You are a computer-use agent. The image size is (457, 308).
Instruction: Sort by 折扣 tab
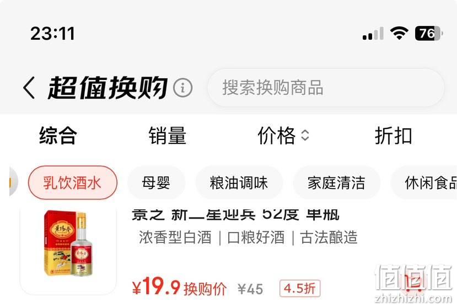pos(394,136)
